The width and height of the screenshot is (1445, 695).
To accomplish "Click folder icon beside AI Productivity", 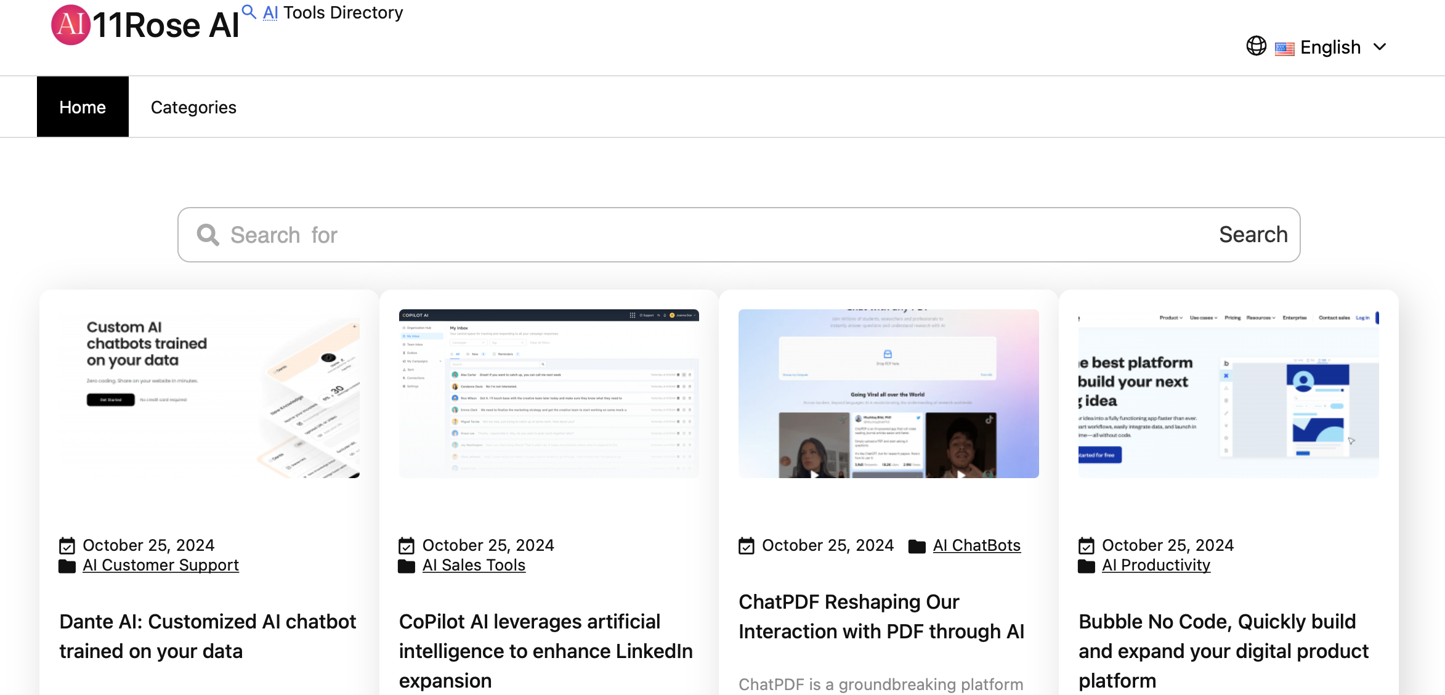I will click(1087, 566).
